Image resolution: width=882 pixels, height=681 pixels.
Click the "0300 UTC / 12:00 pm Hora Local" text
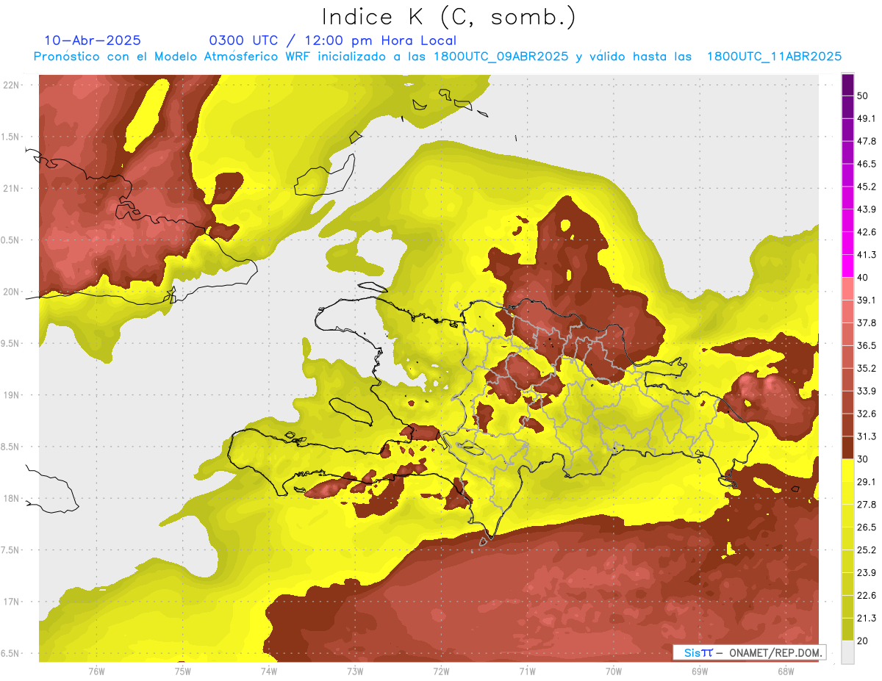tap(333, 41)
